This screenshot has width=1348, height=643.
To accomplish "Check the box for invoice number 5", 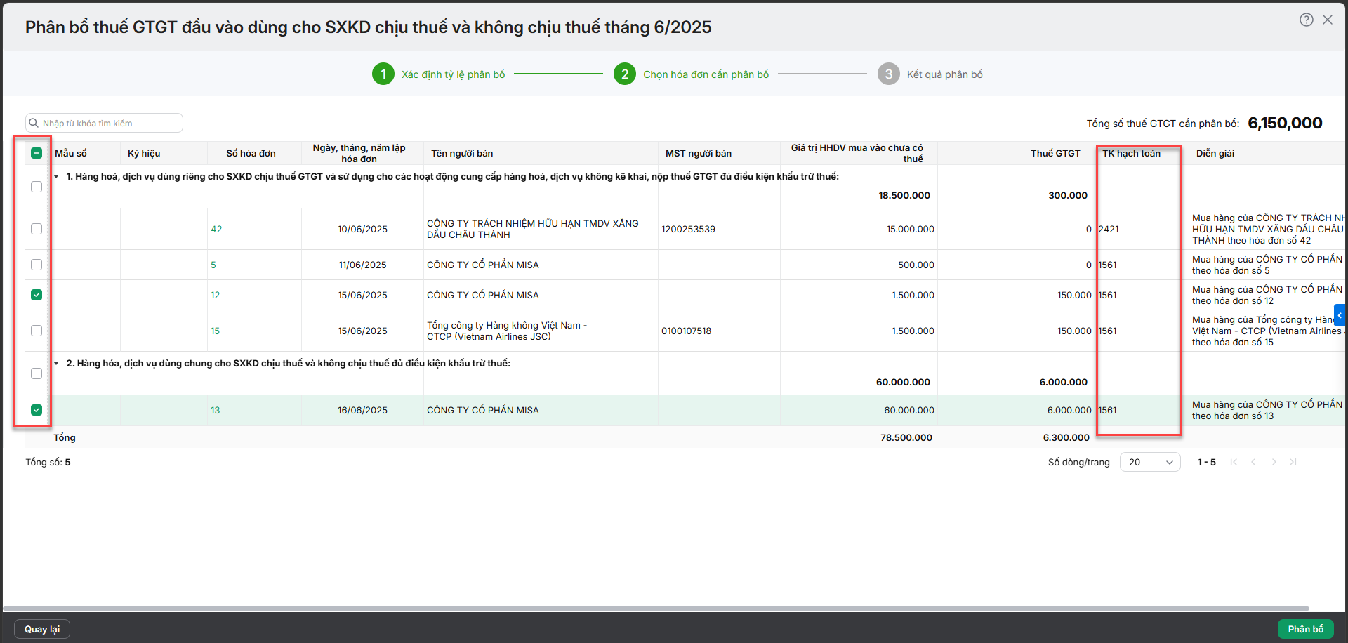I will [37, 265].
